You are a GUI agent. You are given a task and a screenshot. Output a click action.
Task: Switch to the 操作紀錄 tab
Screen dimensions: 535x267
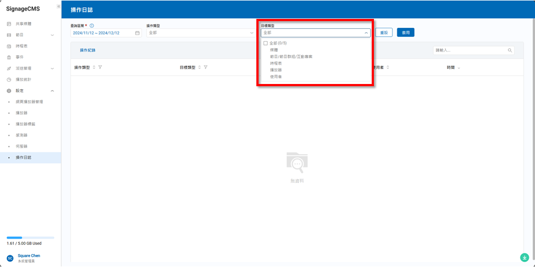coord(87,51)
